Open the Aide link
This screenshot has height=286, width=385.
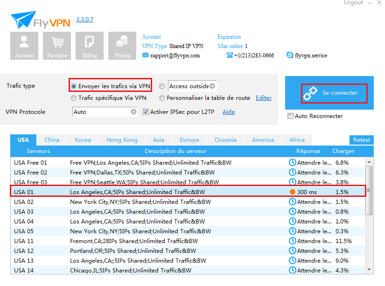(x=229, y=112)
